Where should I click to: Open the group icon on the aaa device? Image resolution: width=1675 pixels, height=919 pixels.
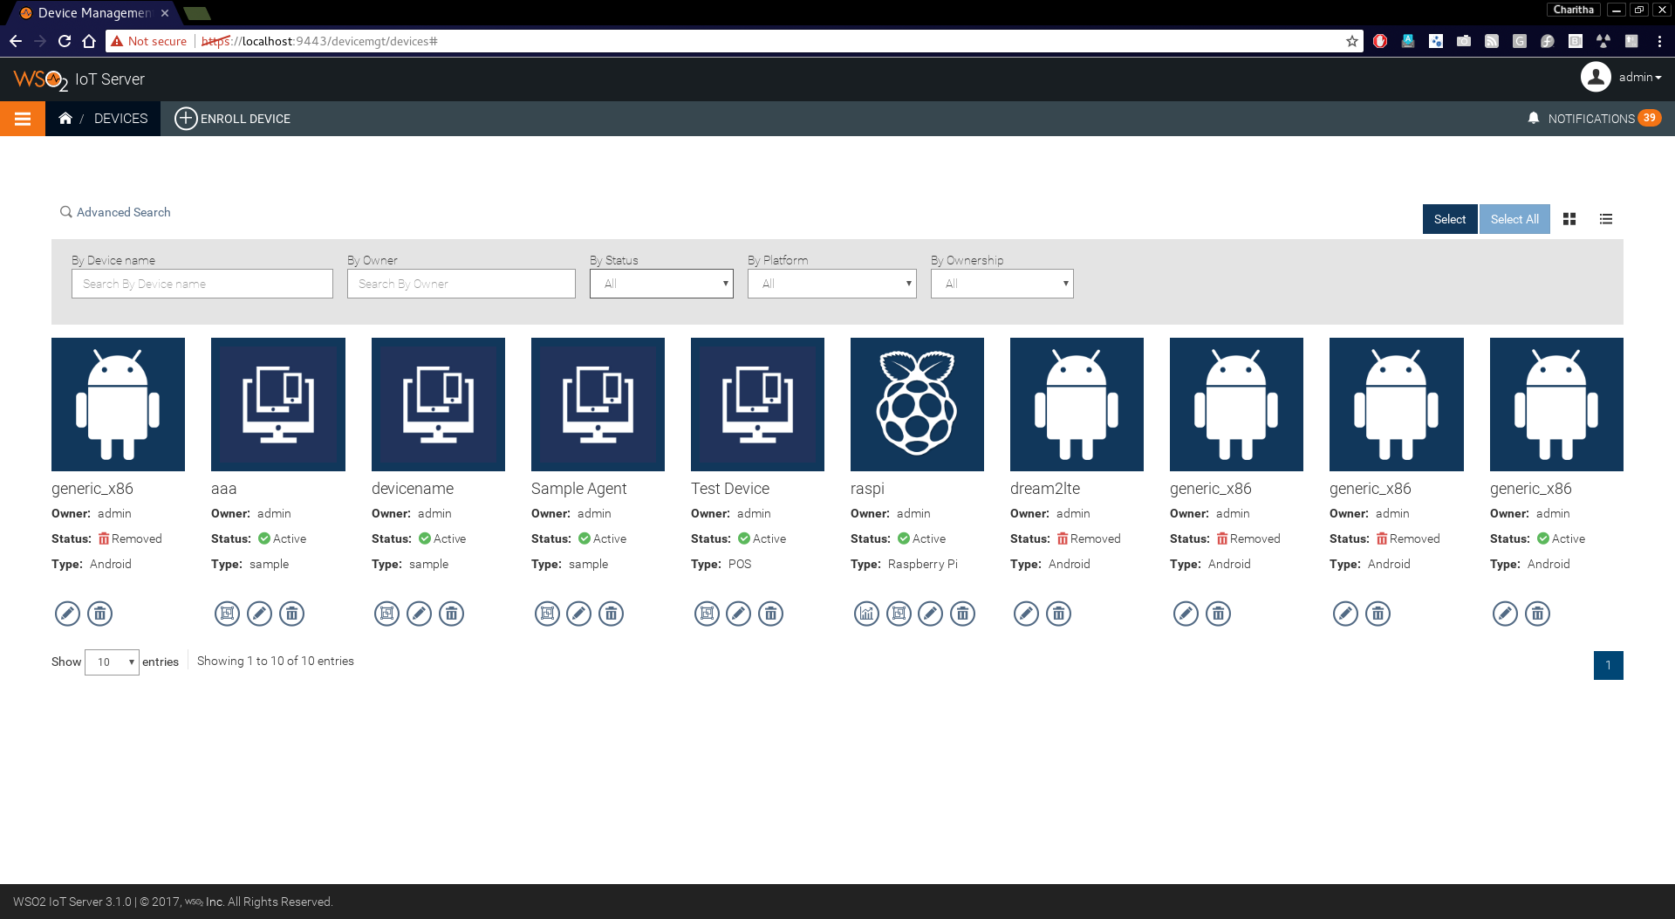pos(227,614)
